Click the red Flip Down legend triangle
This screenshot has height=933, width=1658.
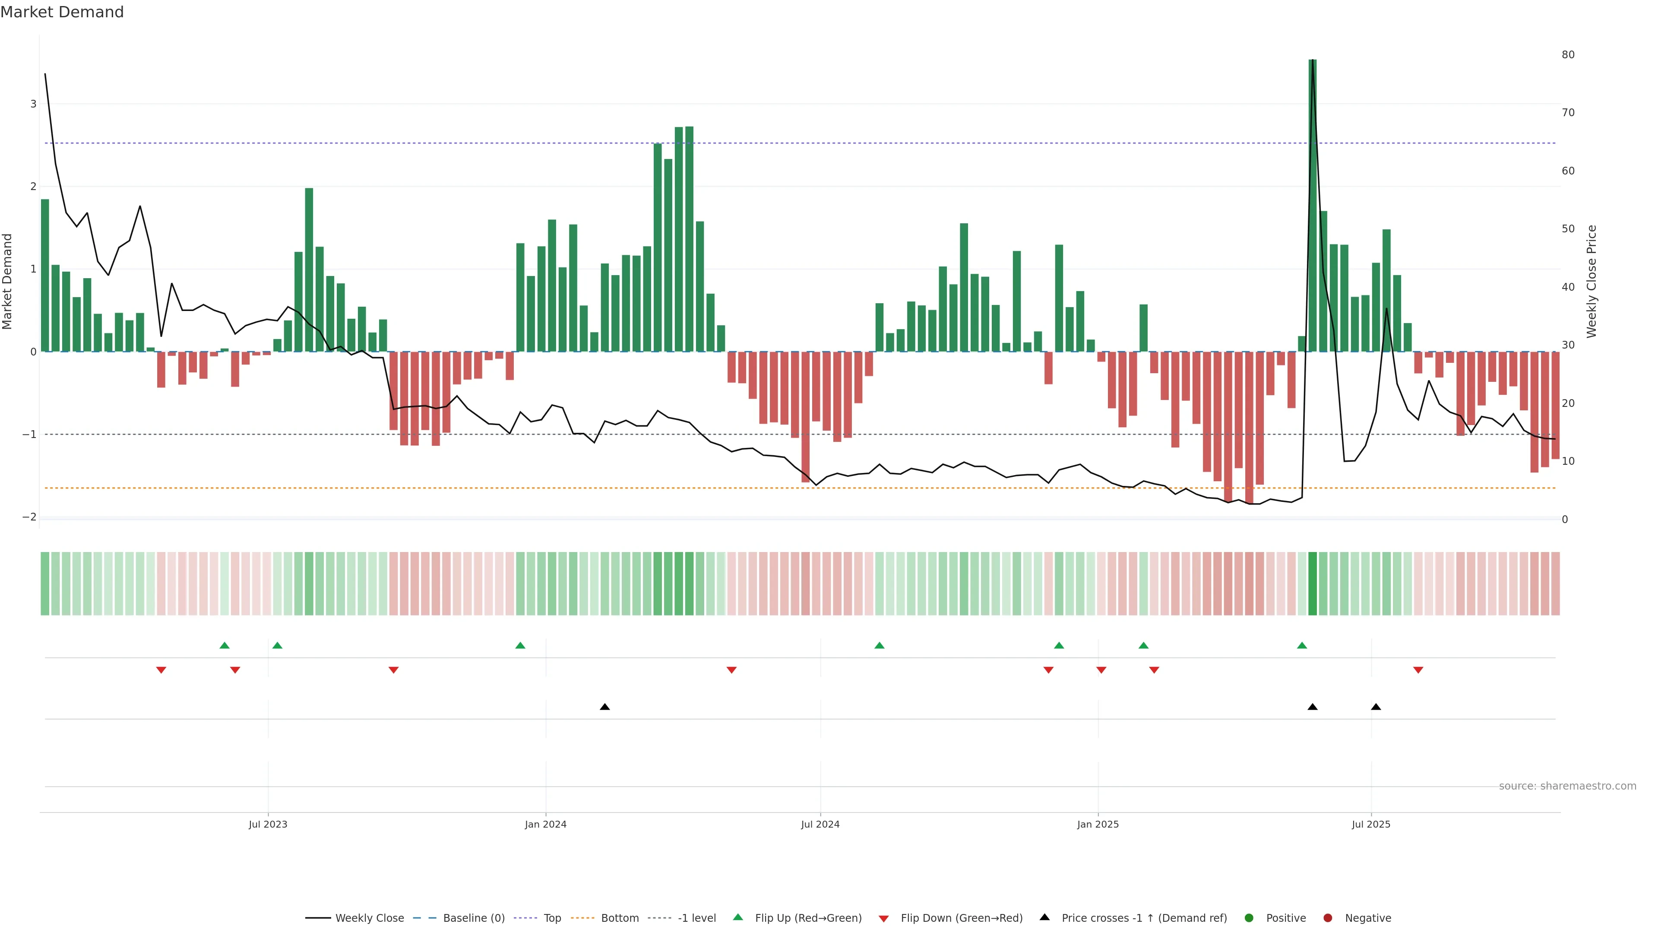[883, 918]
